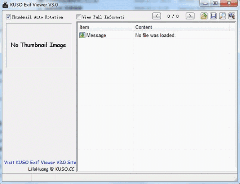
Task: Click the magnifying glass search icon
Action: [222, 16]
